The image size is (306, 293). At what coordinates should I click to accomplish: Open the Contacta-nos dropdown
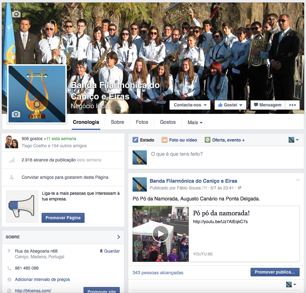click(190, 105)
